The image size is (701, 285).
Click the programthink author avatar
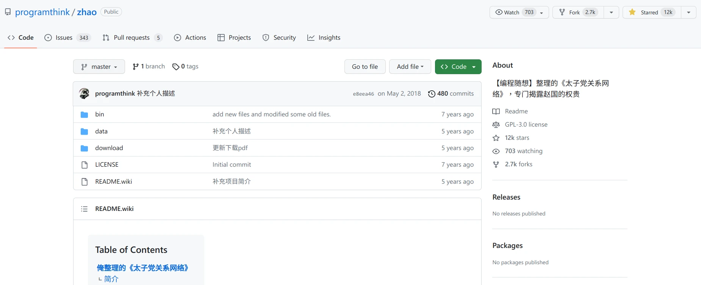[x=84, y=93]
